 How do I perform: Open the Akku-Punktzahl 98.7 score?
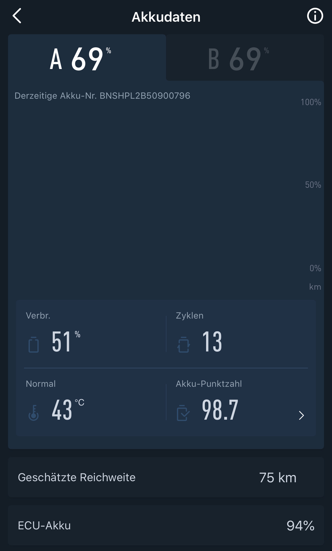pyautogui.click(x=220, y=410)
